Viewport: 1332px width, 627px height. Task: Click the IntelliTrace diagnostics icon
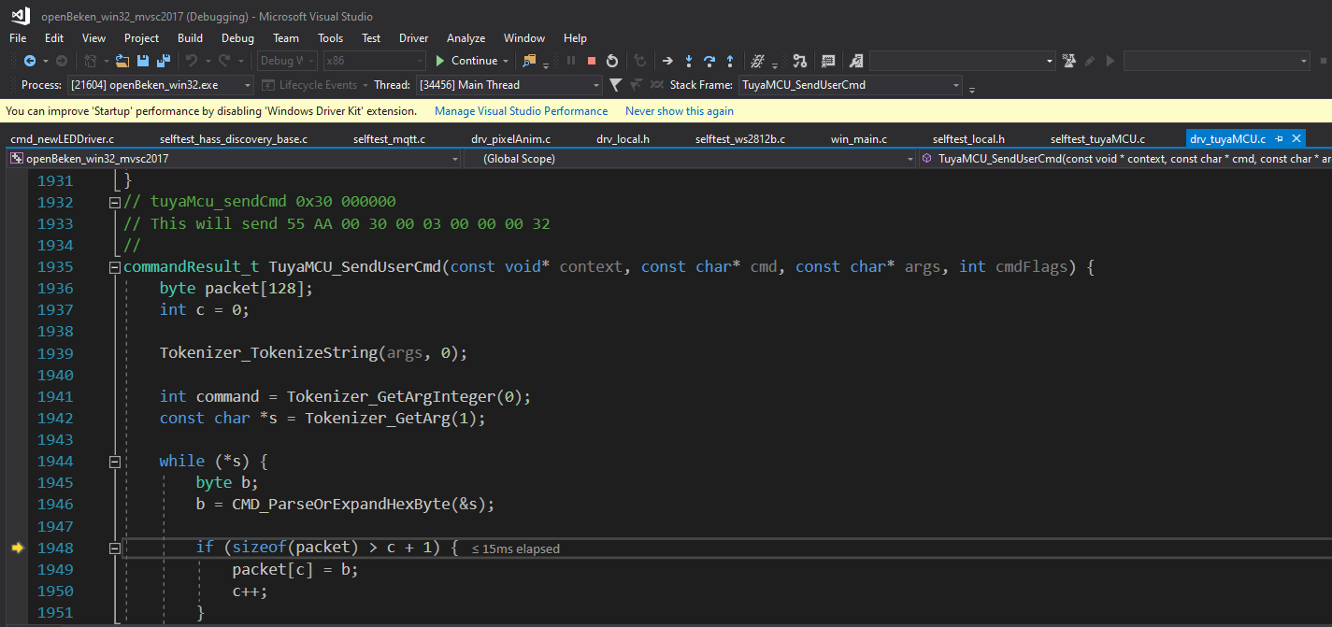(856, 61)
